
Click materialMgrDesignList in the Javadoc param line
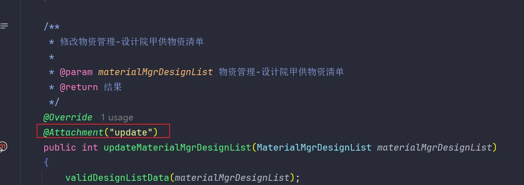point(155,72)
